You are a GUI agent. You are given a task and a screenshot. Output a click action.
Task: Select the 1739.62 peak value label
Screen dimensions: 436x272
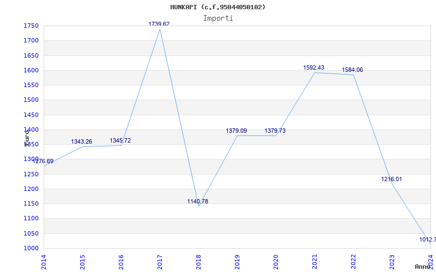click(x=159, y=24)
